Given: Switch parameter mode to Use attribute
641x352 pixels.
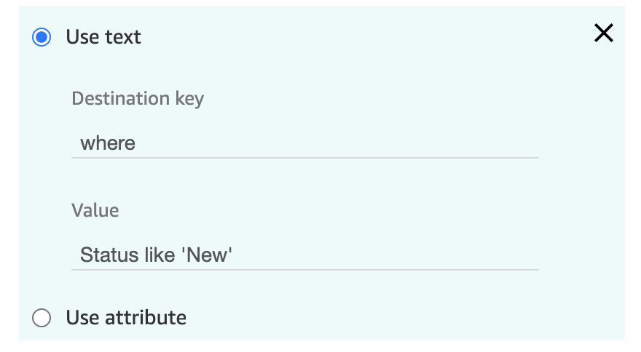Looking at the screenshot, I should (x=42, y=318).
